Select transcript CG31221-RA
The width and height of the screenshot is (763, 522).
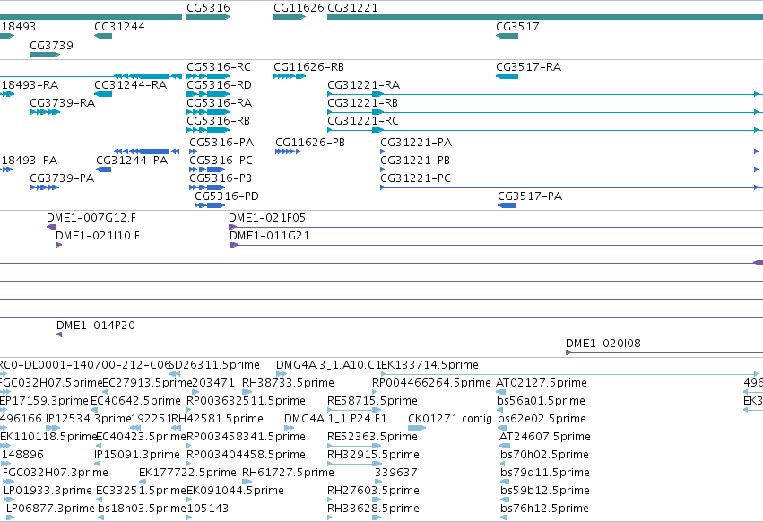click(363, 85)
